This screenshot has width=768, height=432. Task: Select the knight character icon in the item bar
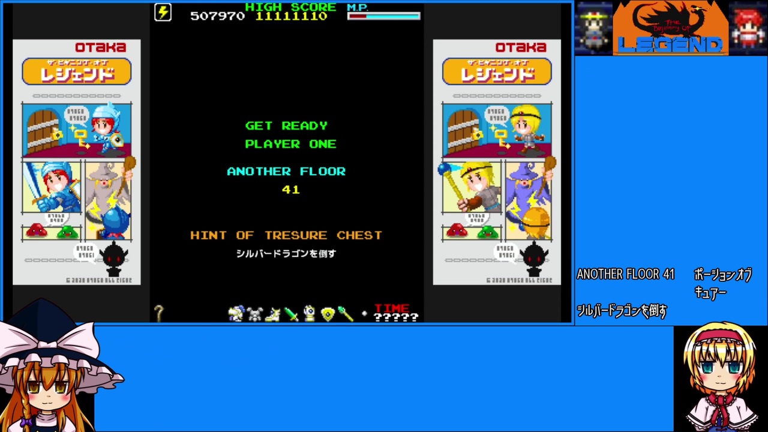pos(236,313)
